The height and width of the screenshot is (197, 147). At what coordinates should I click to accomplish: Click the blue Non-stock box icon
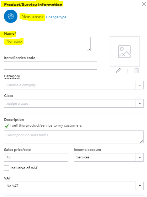tap(11, 16)
